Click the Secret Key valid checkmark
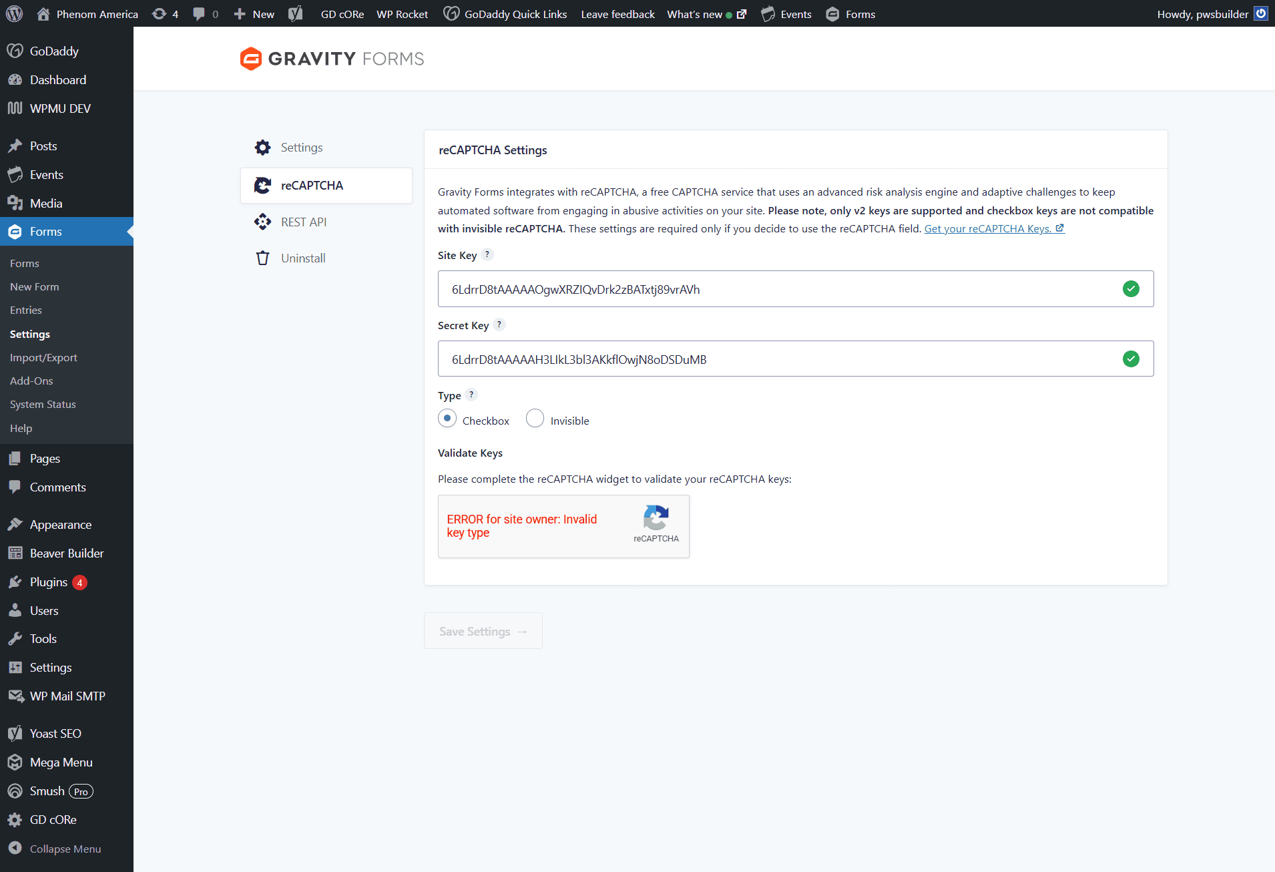Screen dimensions: 1275x872 [1131, 359]
